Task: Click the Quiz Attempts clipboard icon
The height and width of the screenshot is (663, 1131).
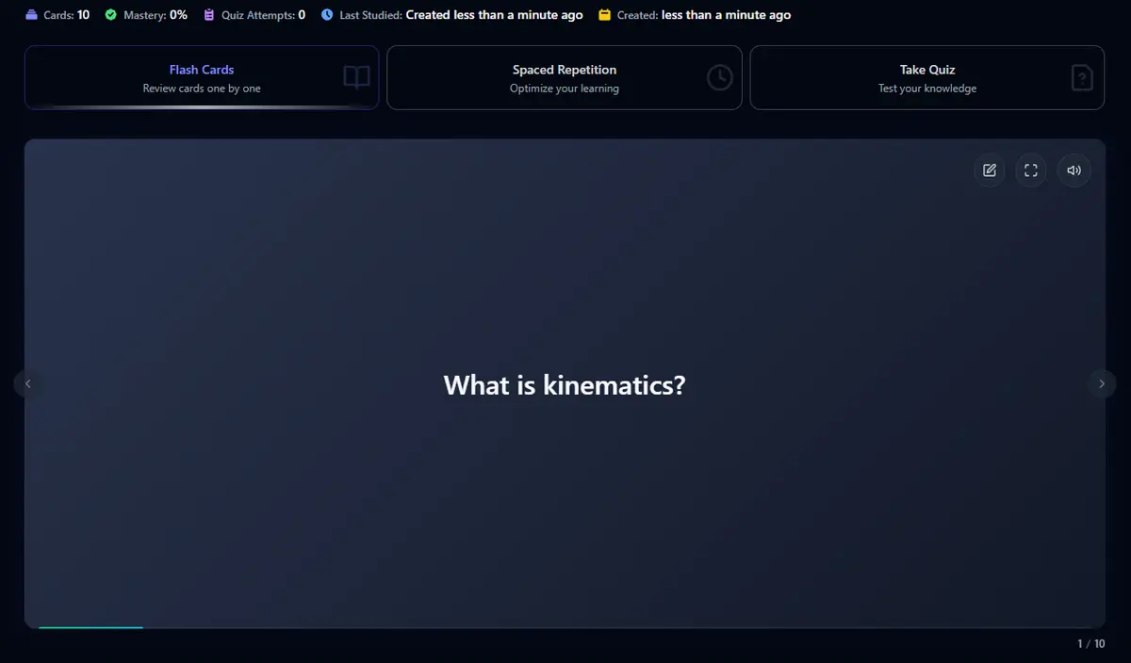Action: pyautogui.click(x=209, y=15)
